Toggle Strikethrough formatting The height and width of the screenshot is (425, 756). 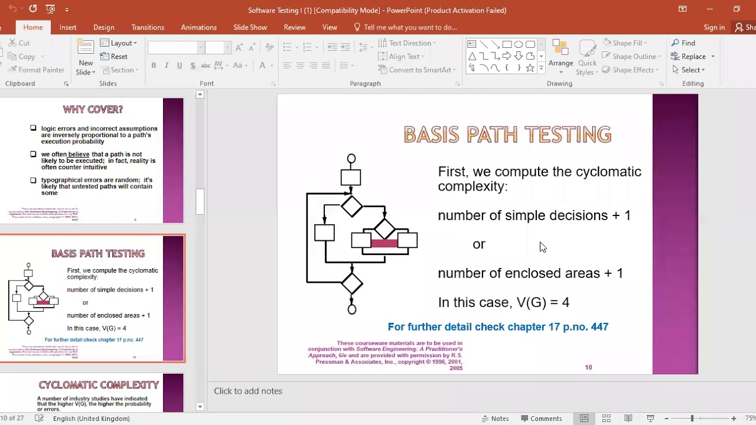(206, 66)
